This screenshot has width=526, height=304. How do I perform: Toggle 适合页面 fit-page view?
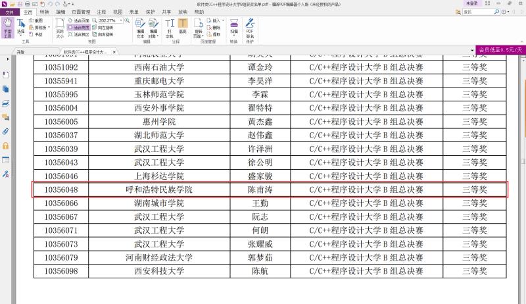(78, 20)
